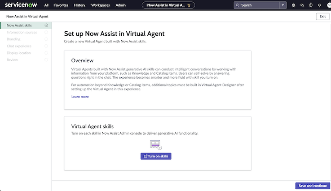The height and width of the screenshot is (191, 331).
Task: Click the Display location status circle
Action: [x=46, y=53]
